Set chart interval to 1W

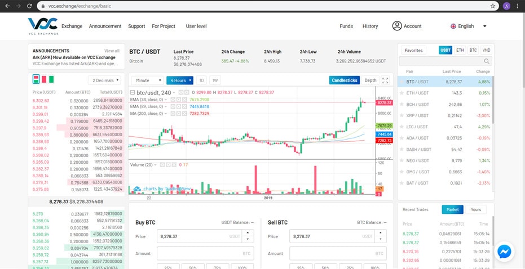coord(215,80)
